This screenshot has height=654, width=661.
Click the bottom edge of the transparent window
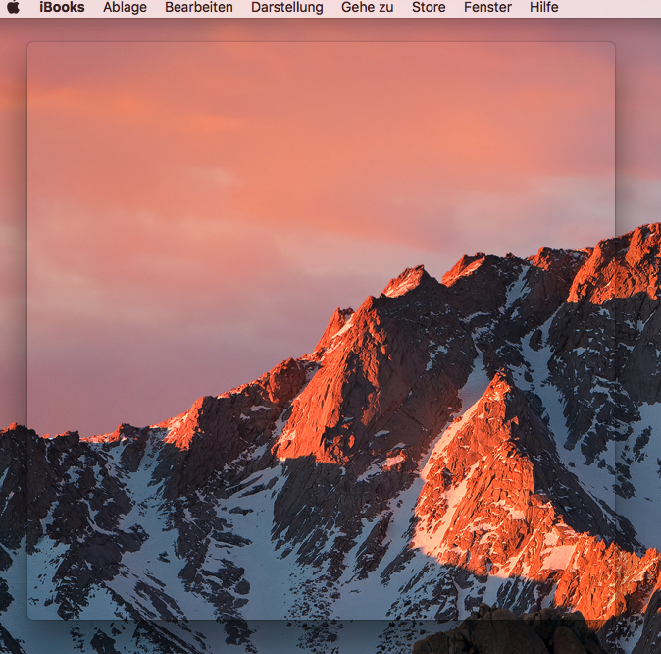click(321, 619)
